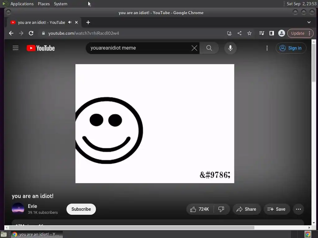Open YouTube hamburger guide menu
318x238 pixels.
point(16,48)
